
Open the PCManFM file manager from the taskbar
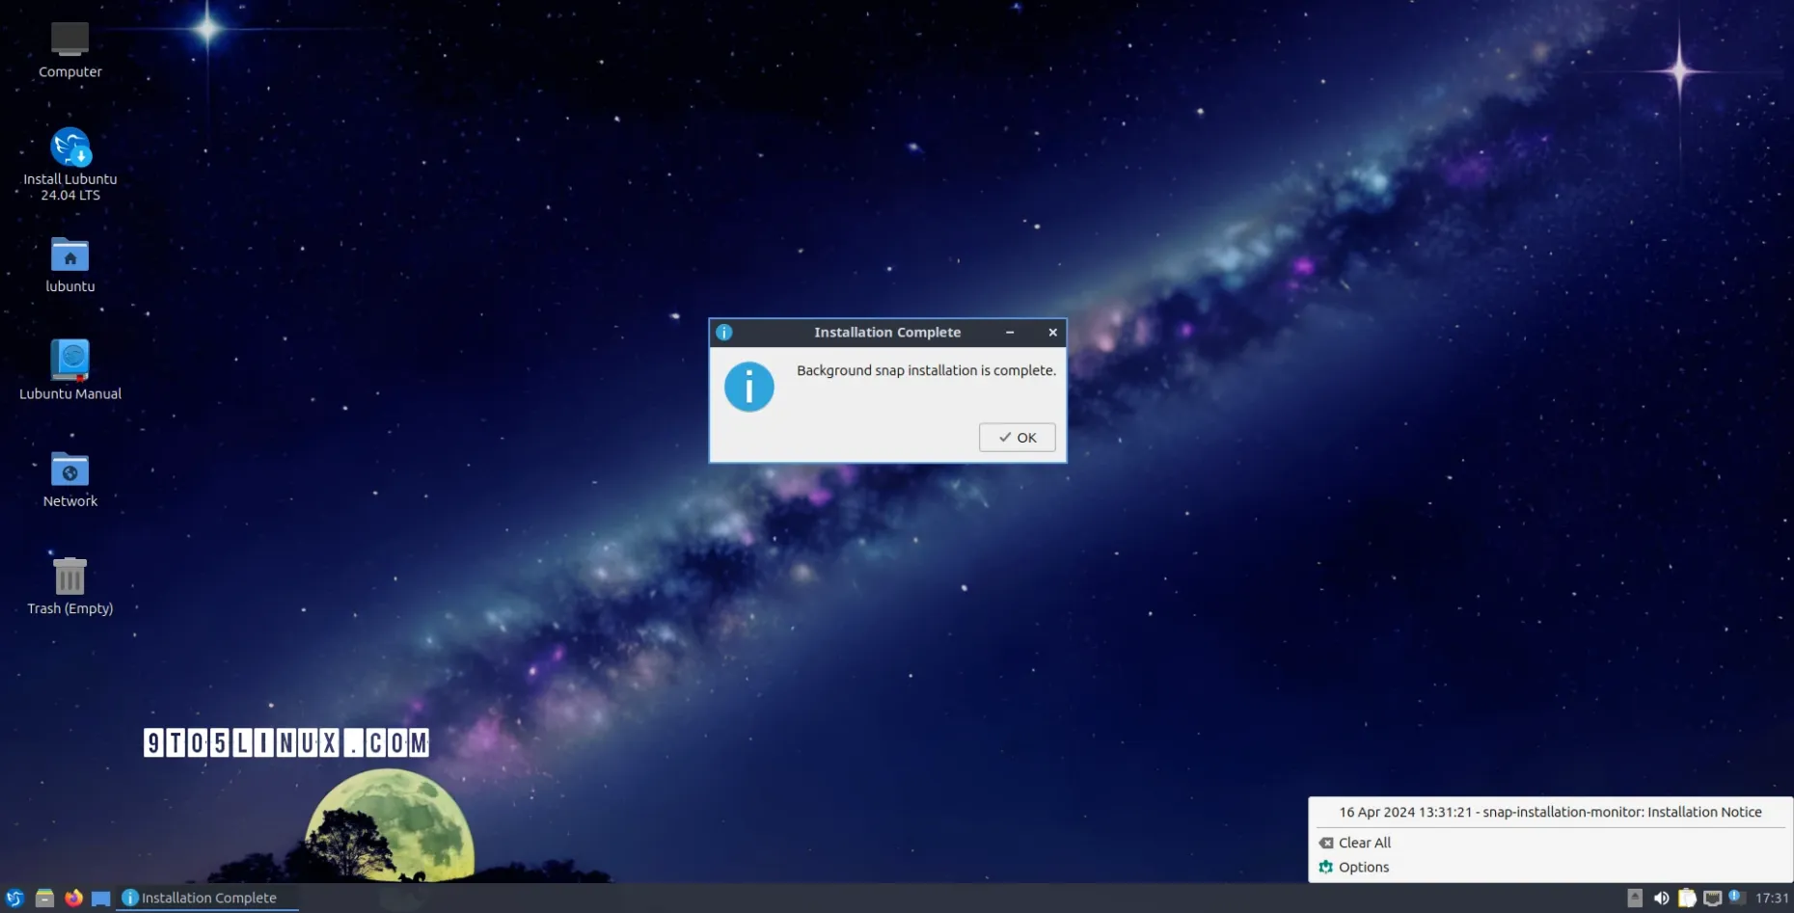(x=43, y=898)
